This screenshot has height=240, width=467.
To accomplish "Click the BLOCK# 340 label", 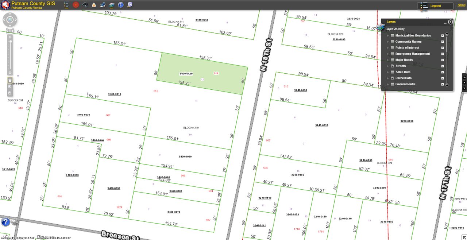I will tap(191, 128).
